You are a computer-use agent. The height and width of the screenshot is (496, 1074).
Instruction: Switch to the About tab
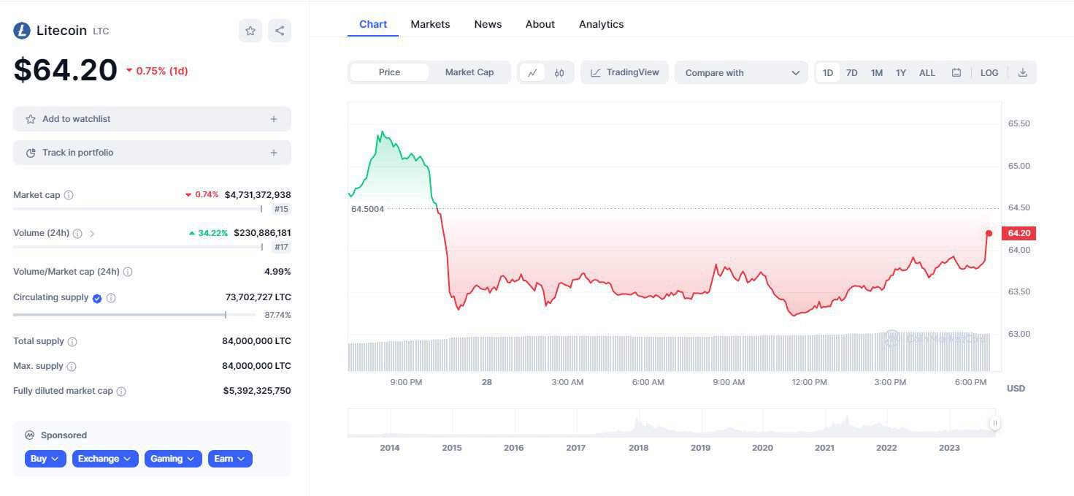[540, 24]
